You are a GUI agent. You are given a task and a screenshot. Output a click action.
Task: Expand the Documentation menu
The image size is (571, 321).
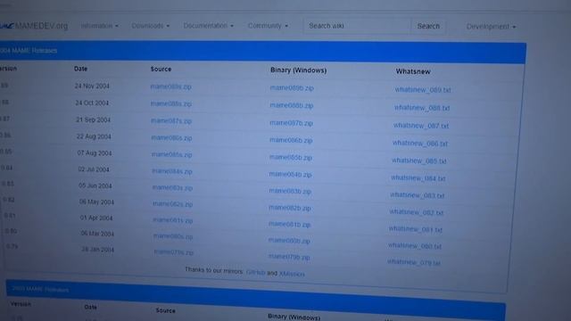[x=208, y=26]
